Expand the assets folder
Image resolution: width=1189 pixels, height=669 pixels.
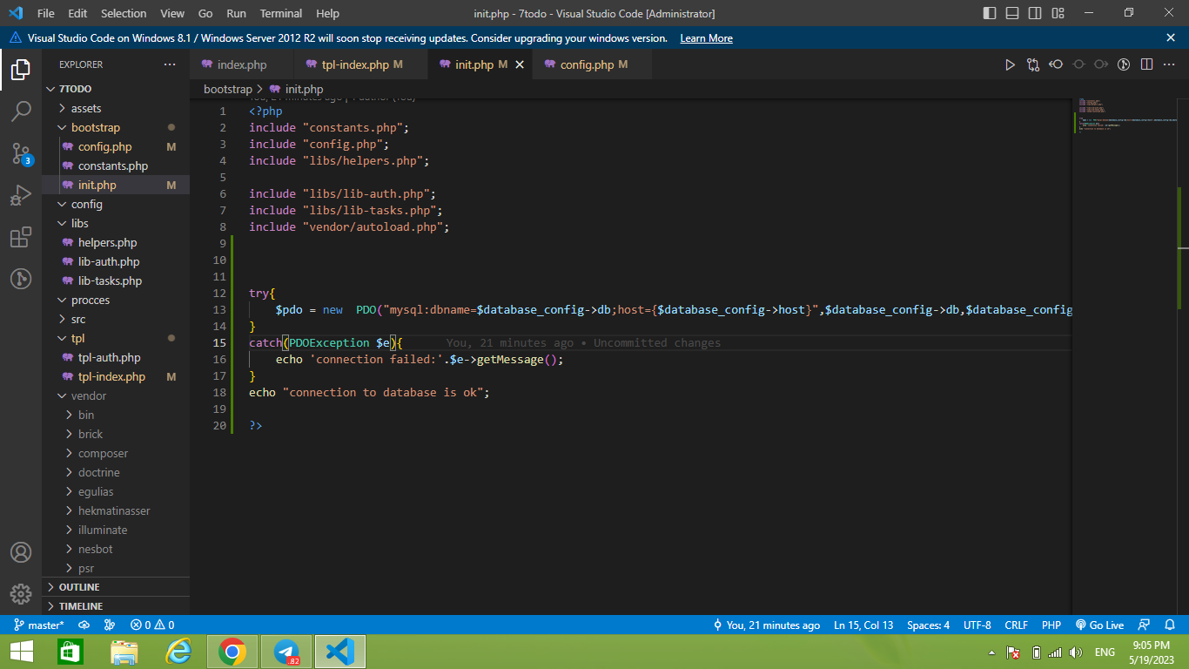pyautogui.click(x=116, y=108)
